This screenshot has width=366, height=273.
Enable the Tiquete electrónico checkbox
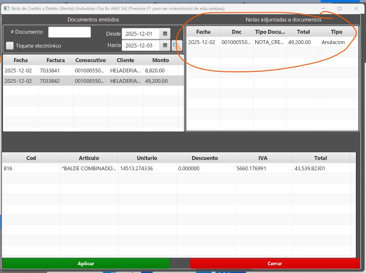10,46
